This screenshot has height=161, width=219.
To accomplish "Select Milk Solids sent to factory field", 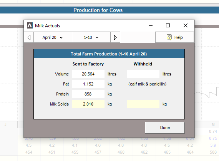I will pyautogui.click(x=88, y=104).
